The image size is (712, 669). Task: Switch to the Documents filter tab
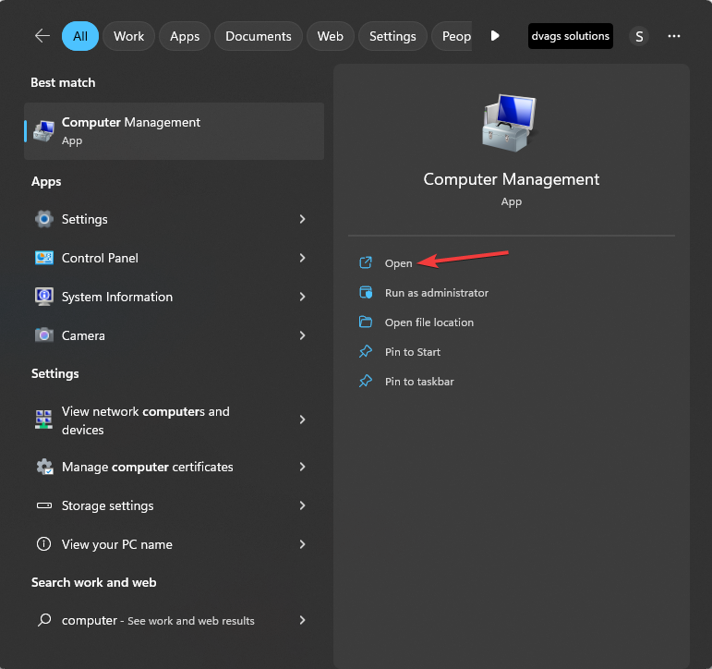[x=259, y=36]
